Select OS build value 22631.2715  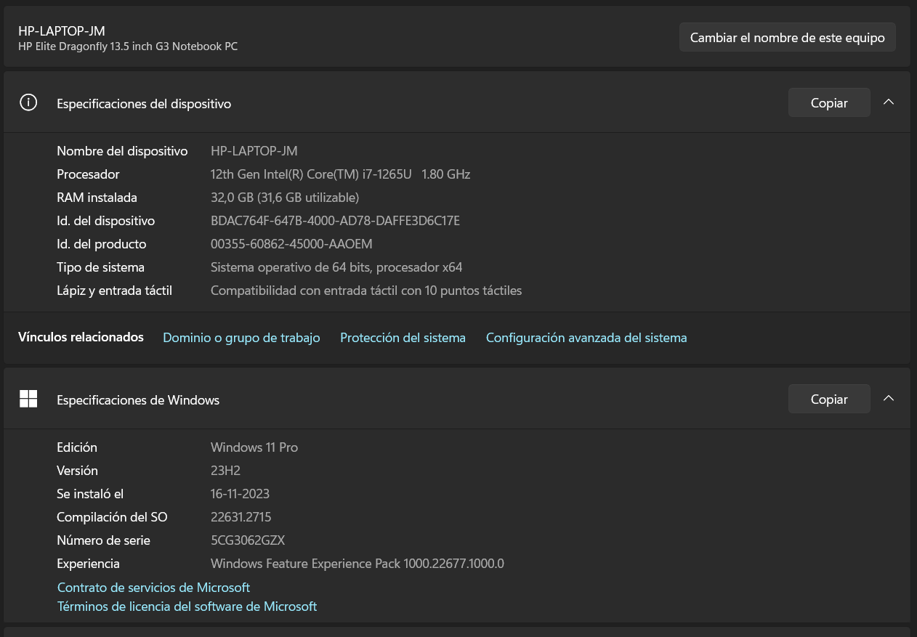[x=241, y=517]
